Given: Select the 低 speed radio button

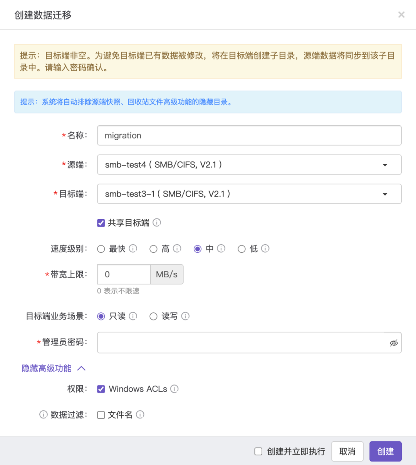Looking at the screenshot, I should pos(242,249).
